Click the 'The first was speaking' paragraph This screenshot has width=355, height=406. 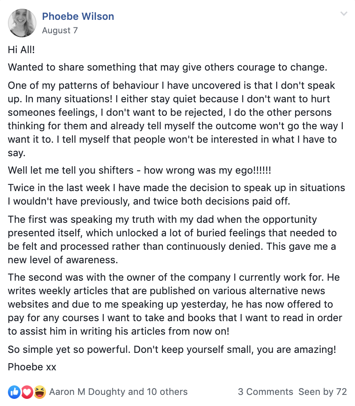pyautogui.click(x=172, y=239)
